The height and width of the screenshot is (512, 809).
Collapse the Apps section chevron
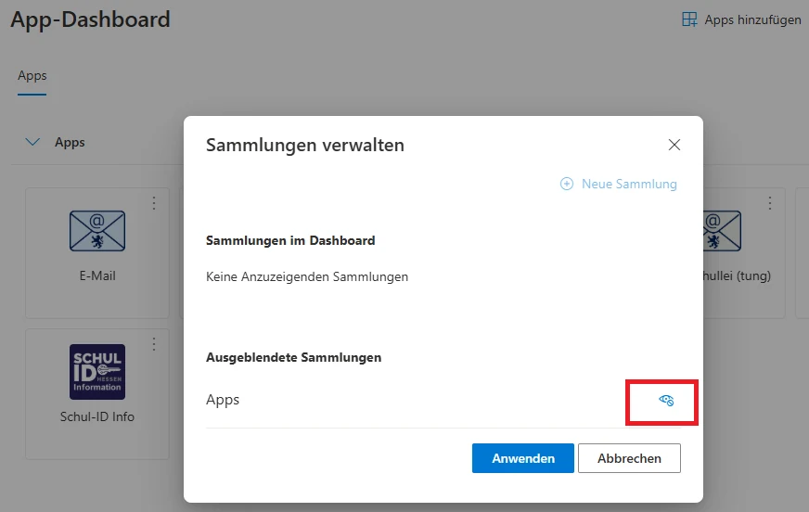pos(32,142)
